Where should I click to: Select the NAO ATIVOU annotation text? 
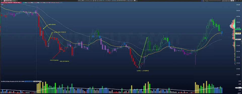pos(52,24)
